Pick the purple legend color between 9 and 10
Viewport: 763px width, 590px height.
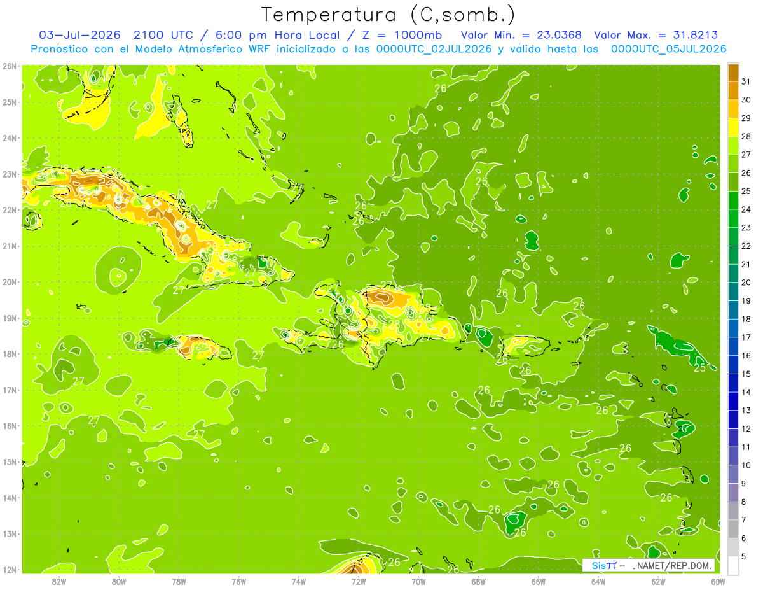(x=733, y=474)
